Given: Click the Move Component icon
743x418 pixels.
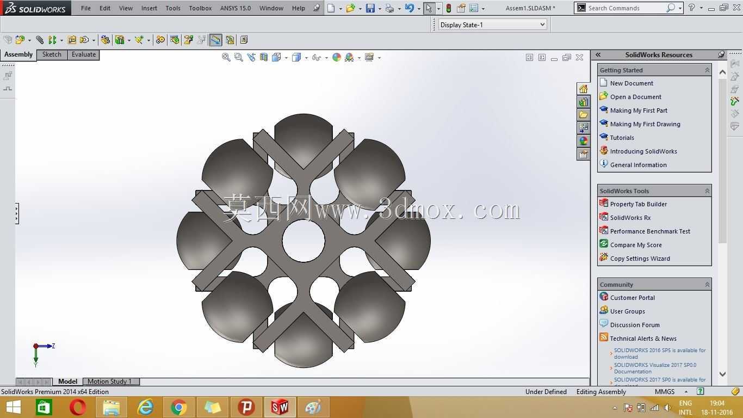Looking at the screenshot, I should [x=84, y=40].
